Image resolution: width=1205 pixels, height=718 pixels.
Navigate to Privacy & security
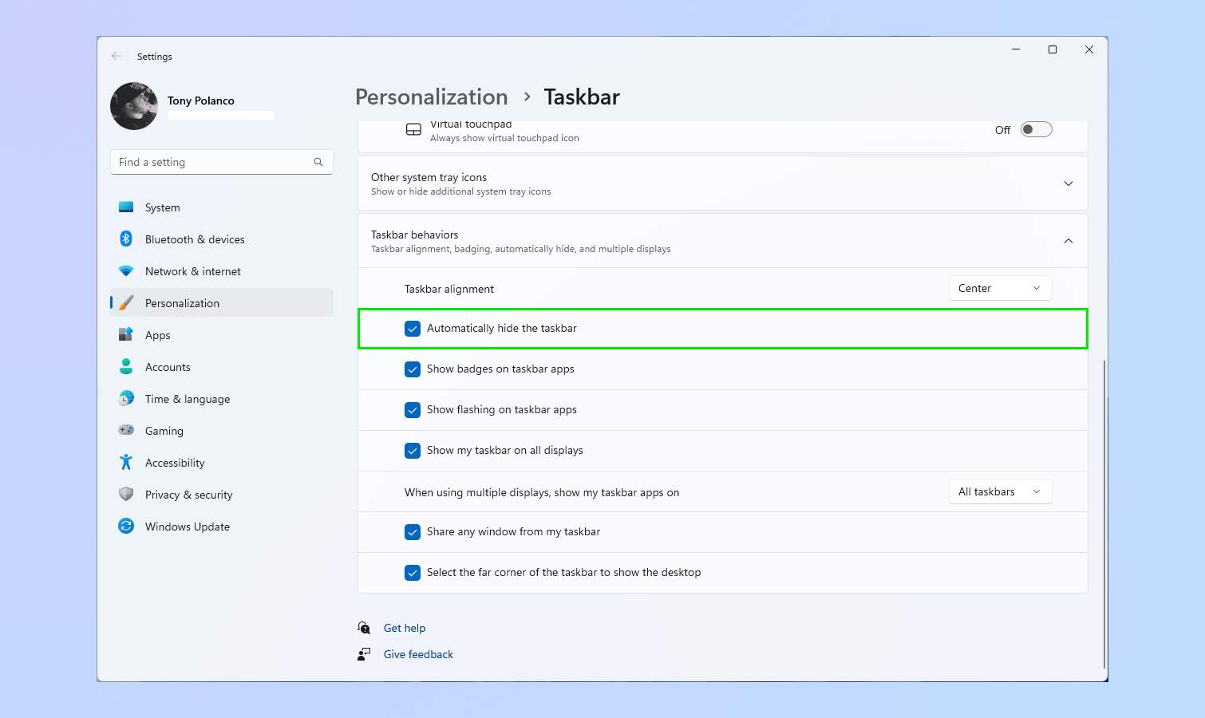[x=222, y=495]
